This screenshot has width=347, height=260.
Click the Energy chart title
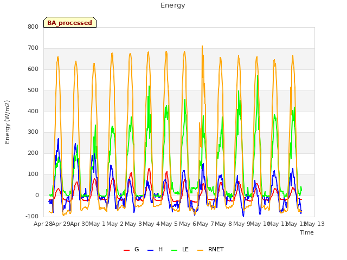tap(173, 5)
